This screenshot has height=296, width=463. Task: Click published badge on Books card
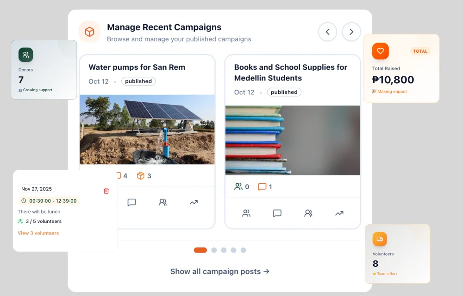[284, 92]
